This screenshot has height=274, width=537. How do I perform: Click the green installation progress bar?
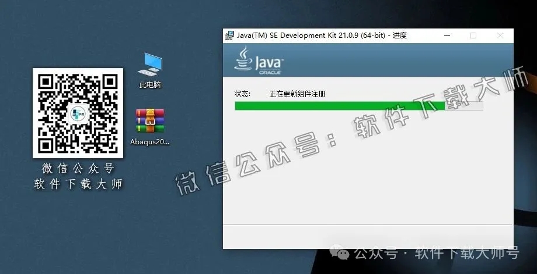tap(359, 106)
